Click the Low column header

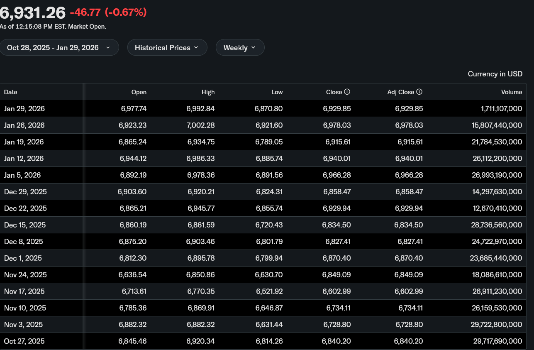click(x=277, y=92)
